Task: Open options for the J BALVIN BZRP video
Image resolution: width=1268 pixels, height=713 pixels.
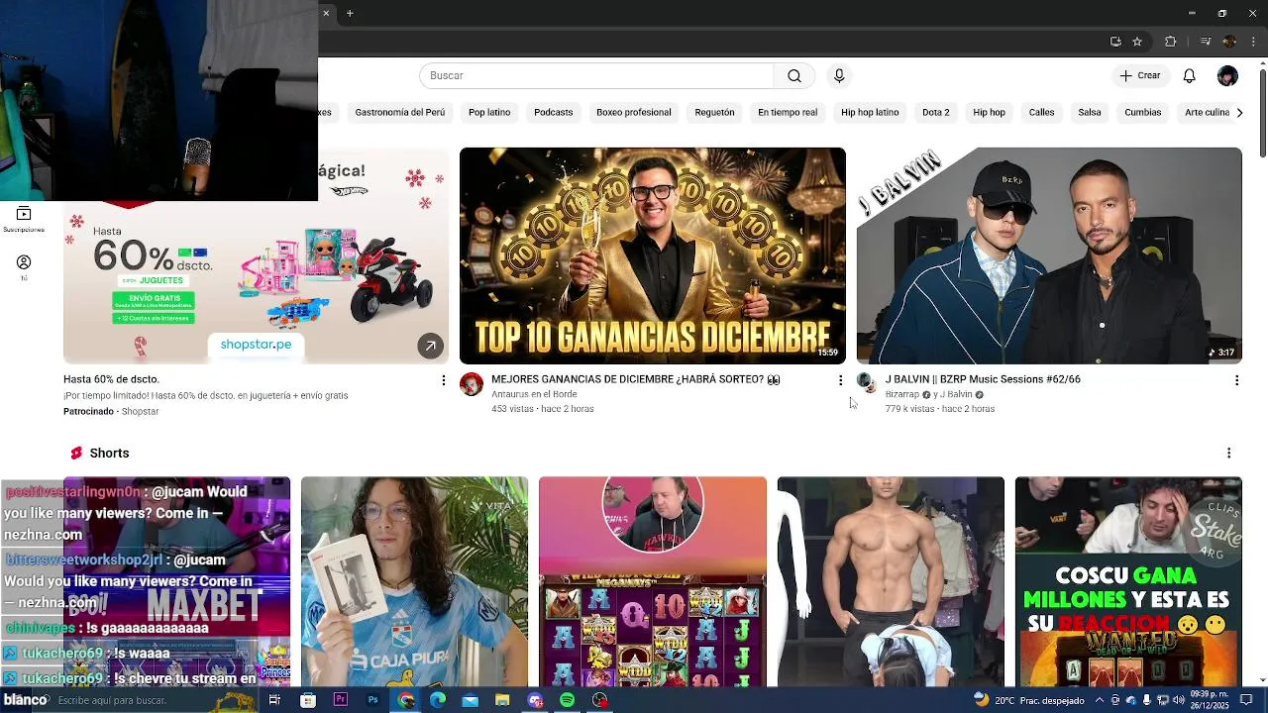Action: click(1236, 380)
